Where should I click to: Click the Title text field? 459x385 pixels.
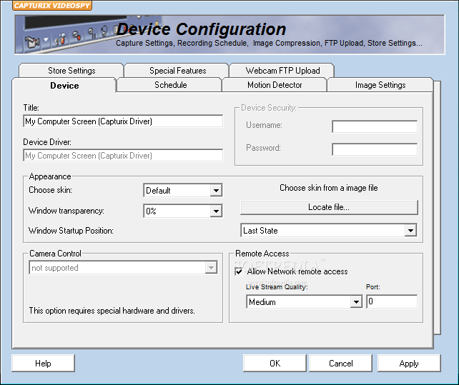point(123,121)
